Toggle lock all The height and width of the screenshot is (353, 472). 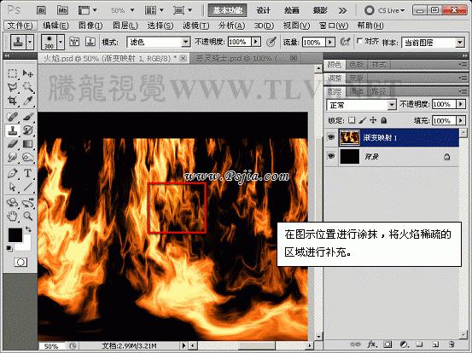pos(383,120)
